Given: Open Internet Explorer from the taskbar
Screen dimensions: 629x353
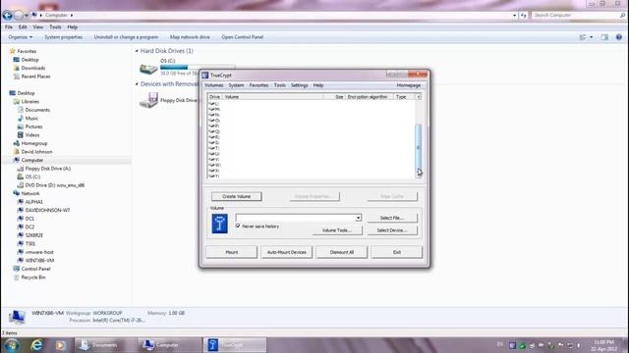Looking at the screenshot, I should pos(37,344).
